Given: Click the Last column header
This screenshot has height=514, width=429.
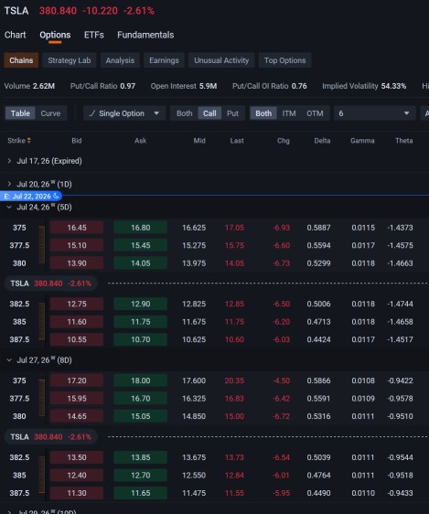Looking at the screenshot, I should click(237, 141).
